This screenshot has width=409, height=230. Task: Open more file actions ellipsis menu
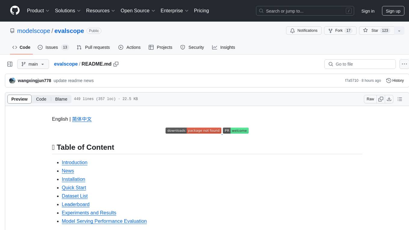[x=404, y=64]
